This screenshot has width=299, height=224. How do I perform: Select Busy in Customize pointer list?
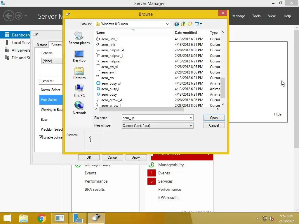point(51,120)
